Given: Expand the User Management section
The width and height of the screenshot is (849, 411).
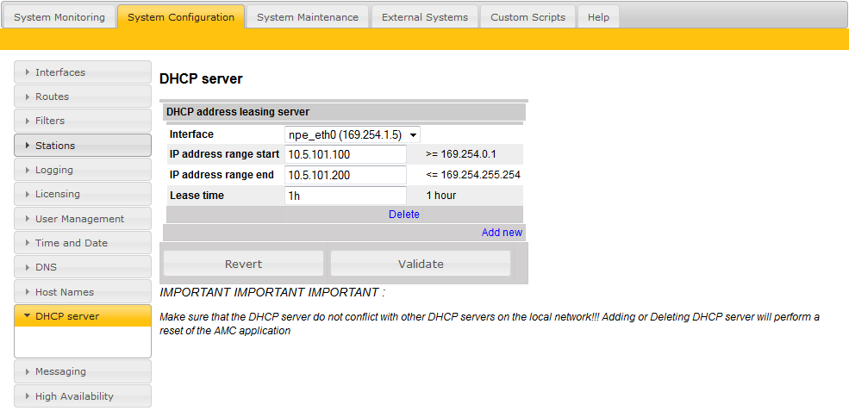Looking at the screenshot, I should (83, 219).
